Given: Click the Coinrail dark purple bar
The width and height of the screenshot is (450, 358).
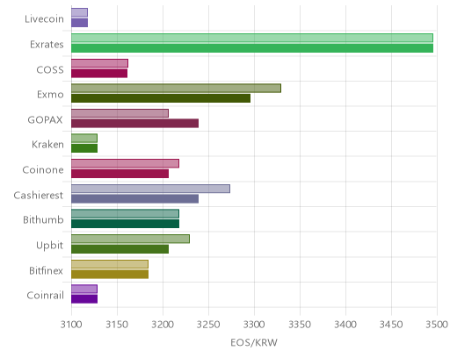Looking at the screenshot, I should tap(84, 299).
